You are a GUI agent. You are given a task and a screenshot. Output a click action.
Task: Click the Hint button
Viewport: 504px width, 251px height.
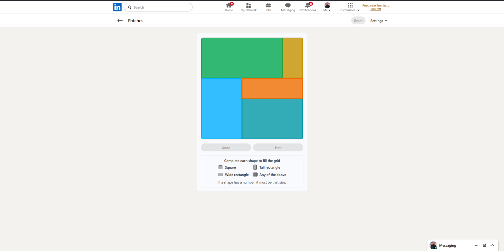pos(278,148)
